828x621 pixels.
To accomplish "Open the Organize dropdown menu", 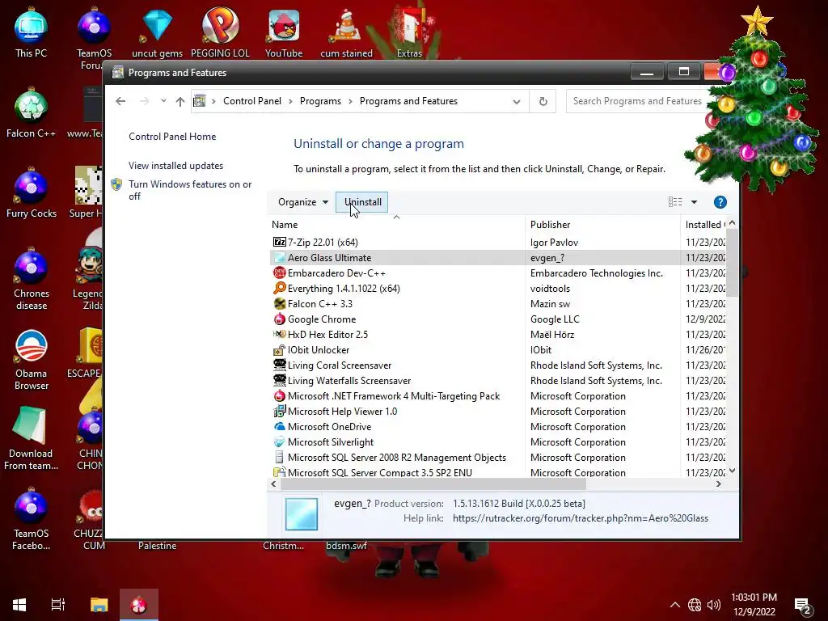I will (303, 201).
